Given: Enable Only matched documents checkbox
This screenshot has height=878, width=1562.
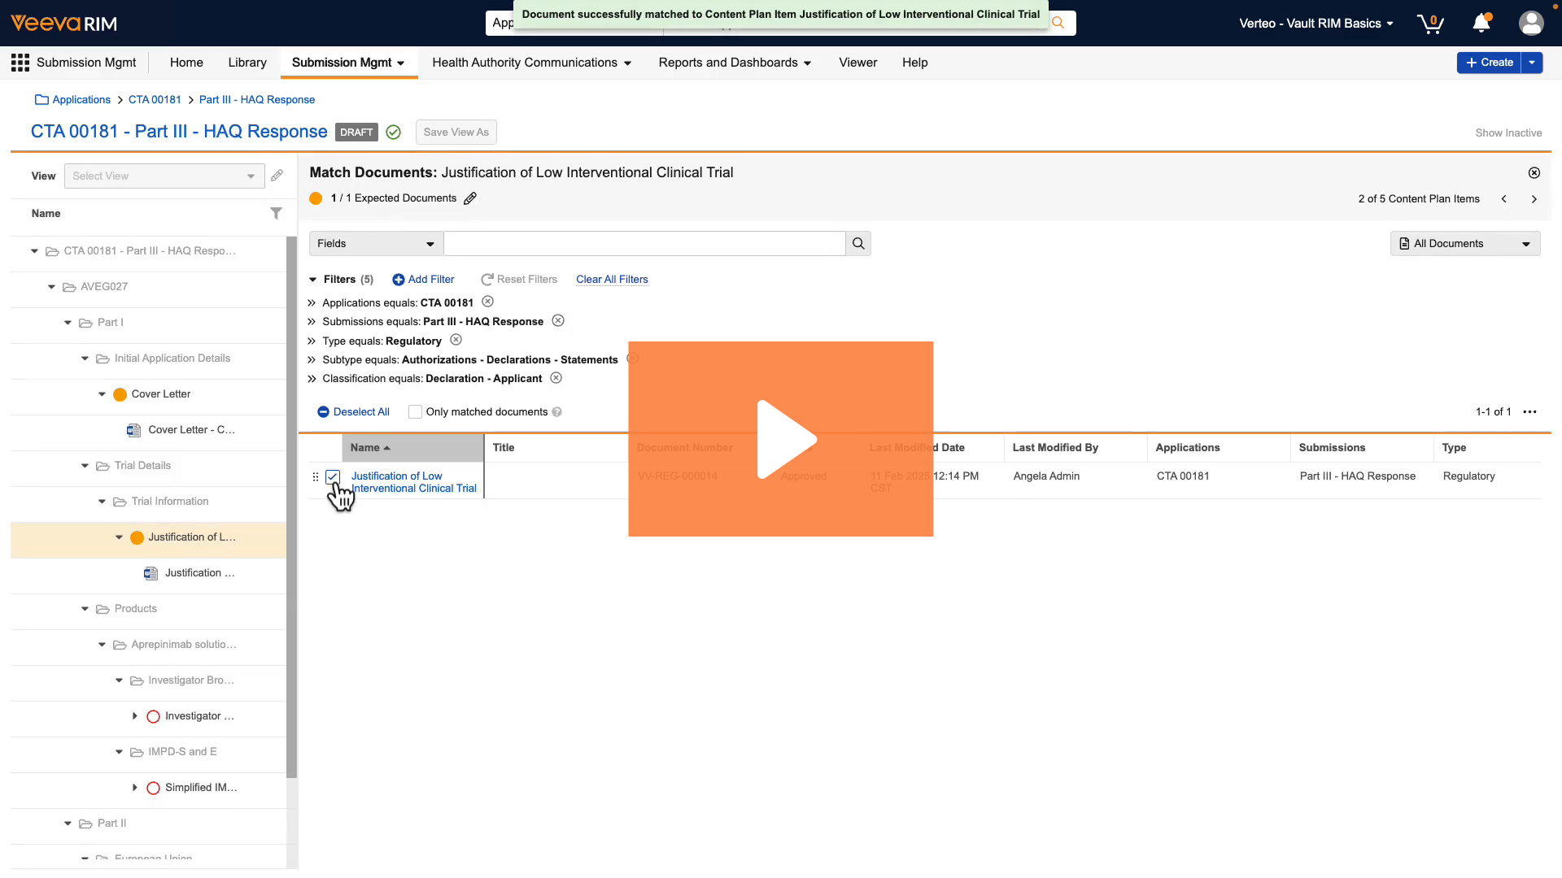Looking at the screenshot, I should pos(415,412).
